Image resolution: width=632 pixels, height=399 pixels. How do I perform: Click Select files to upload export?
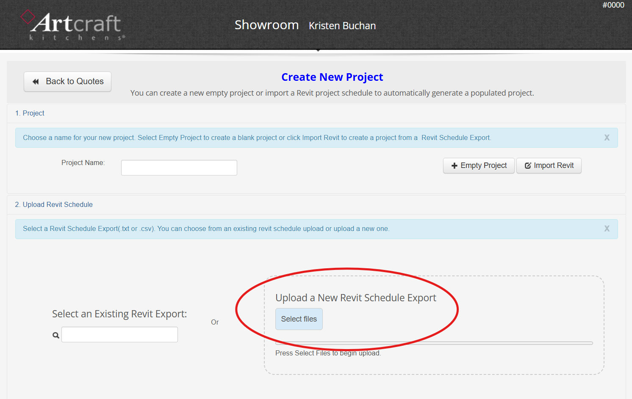point(299,319)
